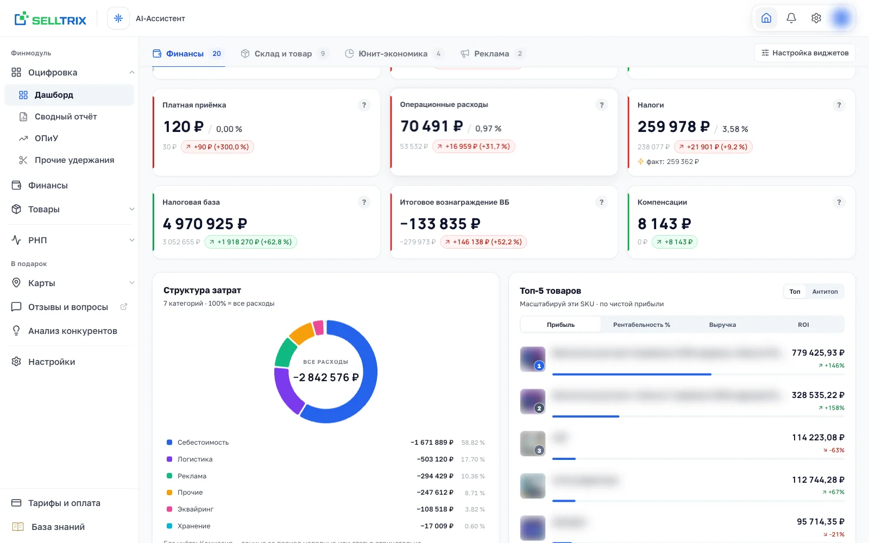
Task: Click purple Логистика legend swatch
Action: point(169,459)
